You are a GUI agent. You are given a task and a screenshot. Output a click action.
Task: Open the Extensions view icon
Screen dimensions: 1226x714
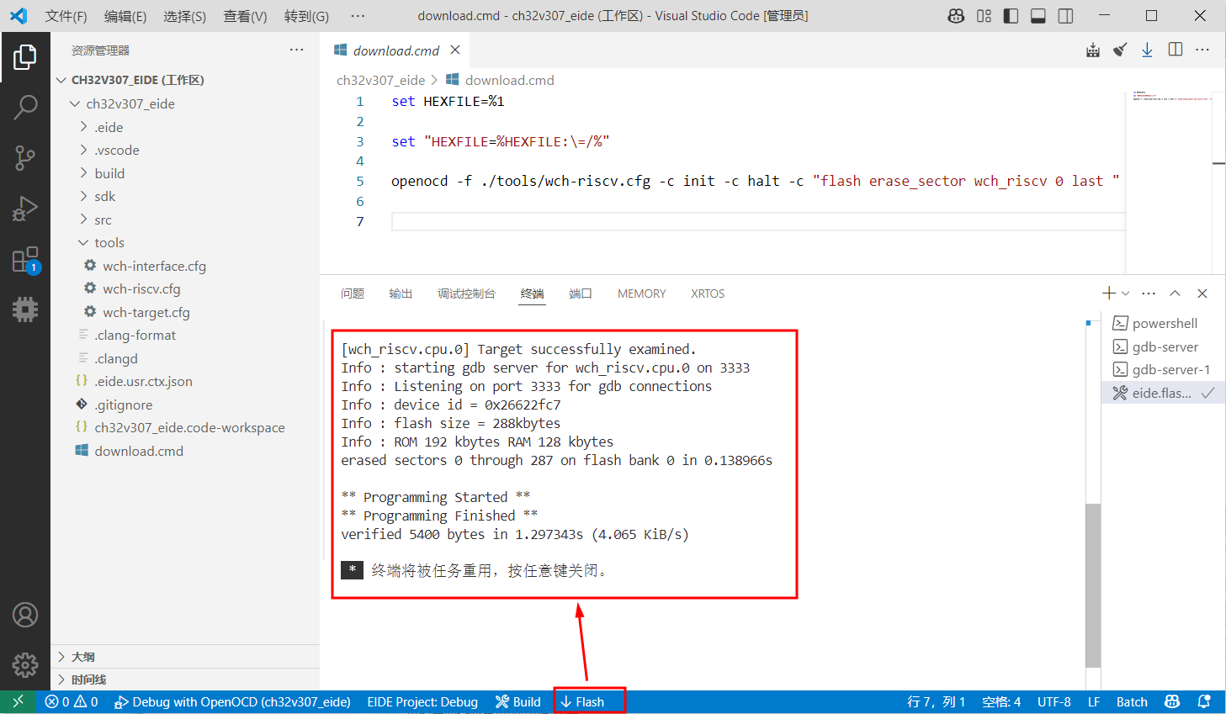point(25,260)
